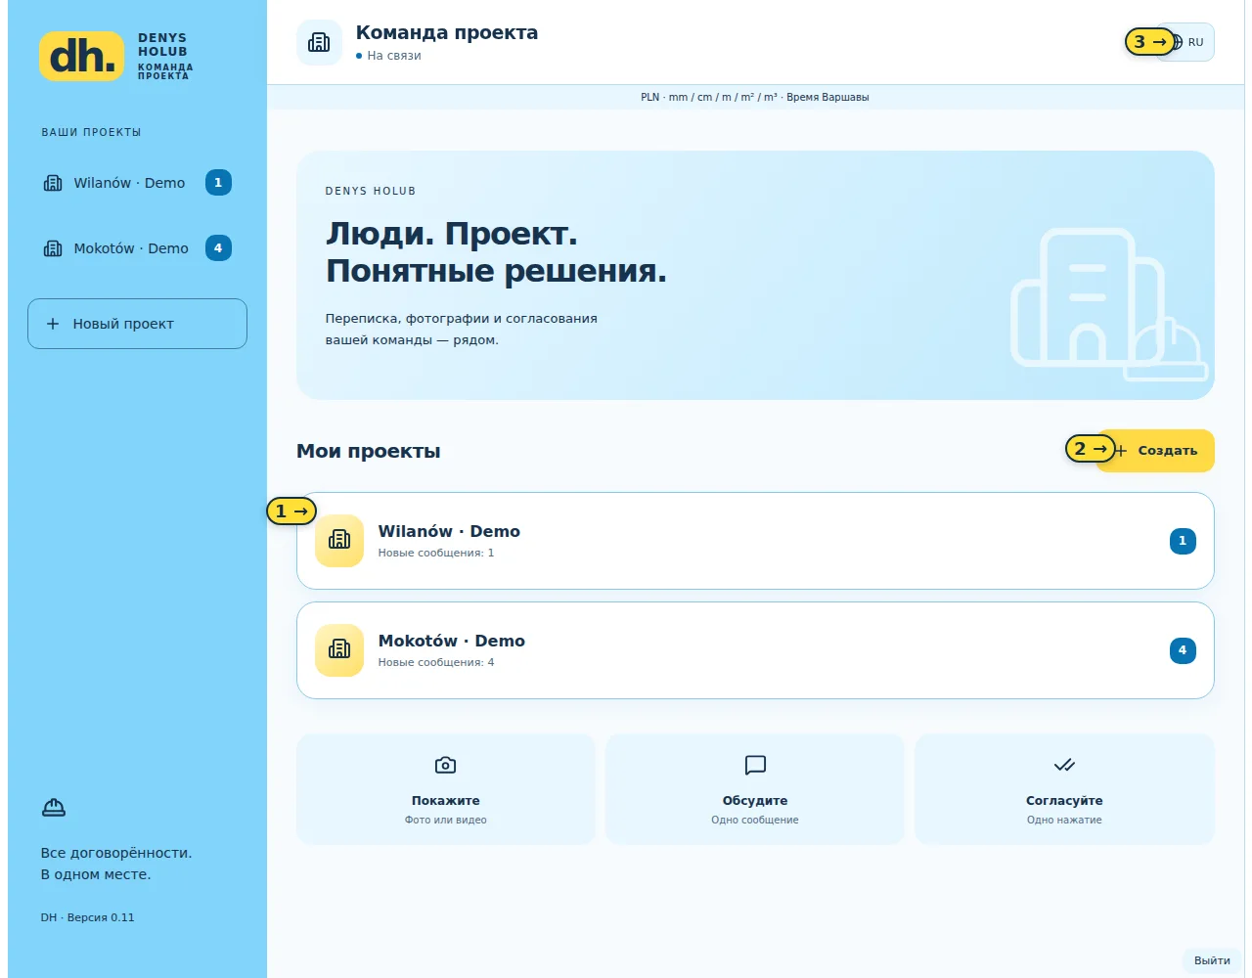1252x978 pixels.
Task: Click the dh. logo in sidebar
Action: pyautogui.click(x=81, y=56)
